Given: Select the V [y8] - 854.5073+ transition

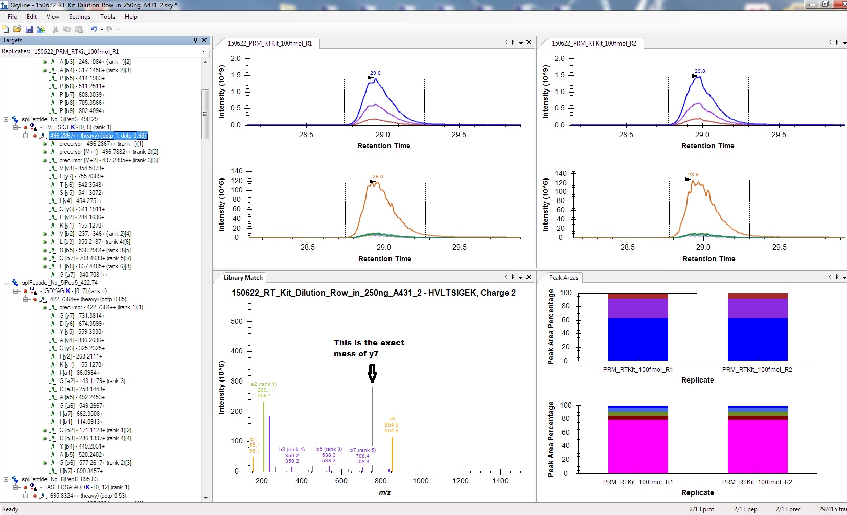Looking at the screenshot, I should click(82, 168).
